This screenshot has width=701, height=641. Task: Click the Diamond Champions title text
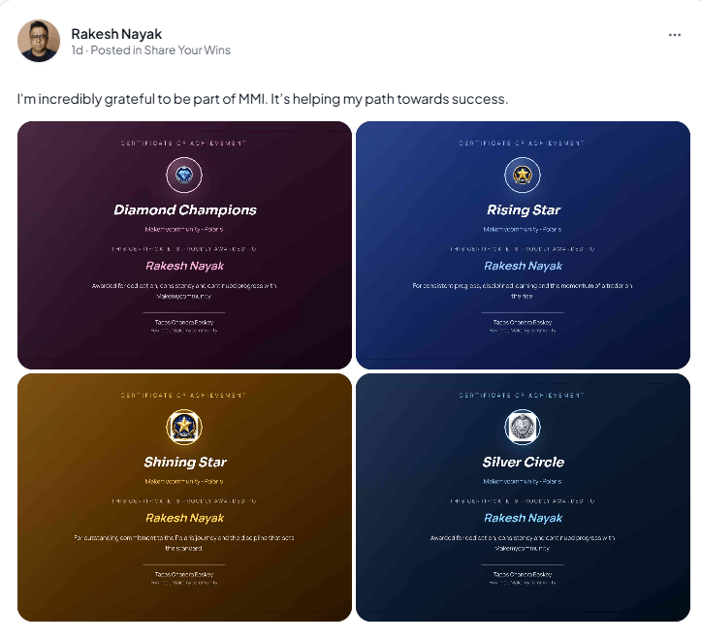coord(184,209)
